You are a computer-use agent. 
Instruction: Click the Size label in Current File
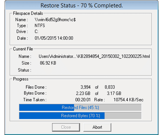[x=26, y=63]
